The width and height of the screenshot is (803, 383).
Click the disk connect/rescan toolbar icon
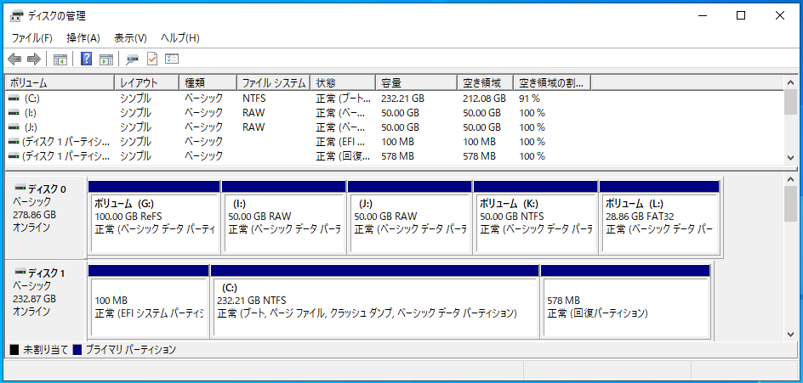[x=132, y=59]
